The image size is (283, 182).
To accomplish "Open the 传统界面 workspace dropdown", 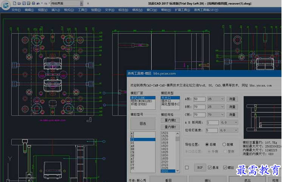I will [81, 3].
